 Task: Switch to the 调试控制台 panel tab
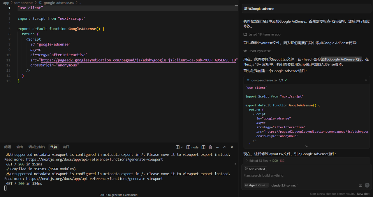coord(37,147)
